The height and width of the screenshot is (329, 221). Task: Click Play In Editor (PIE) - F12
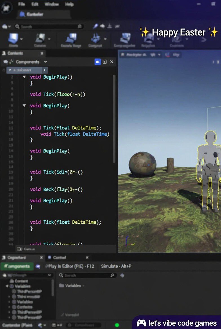point(70,266)
